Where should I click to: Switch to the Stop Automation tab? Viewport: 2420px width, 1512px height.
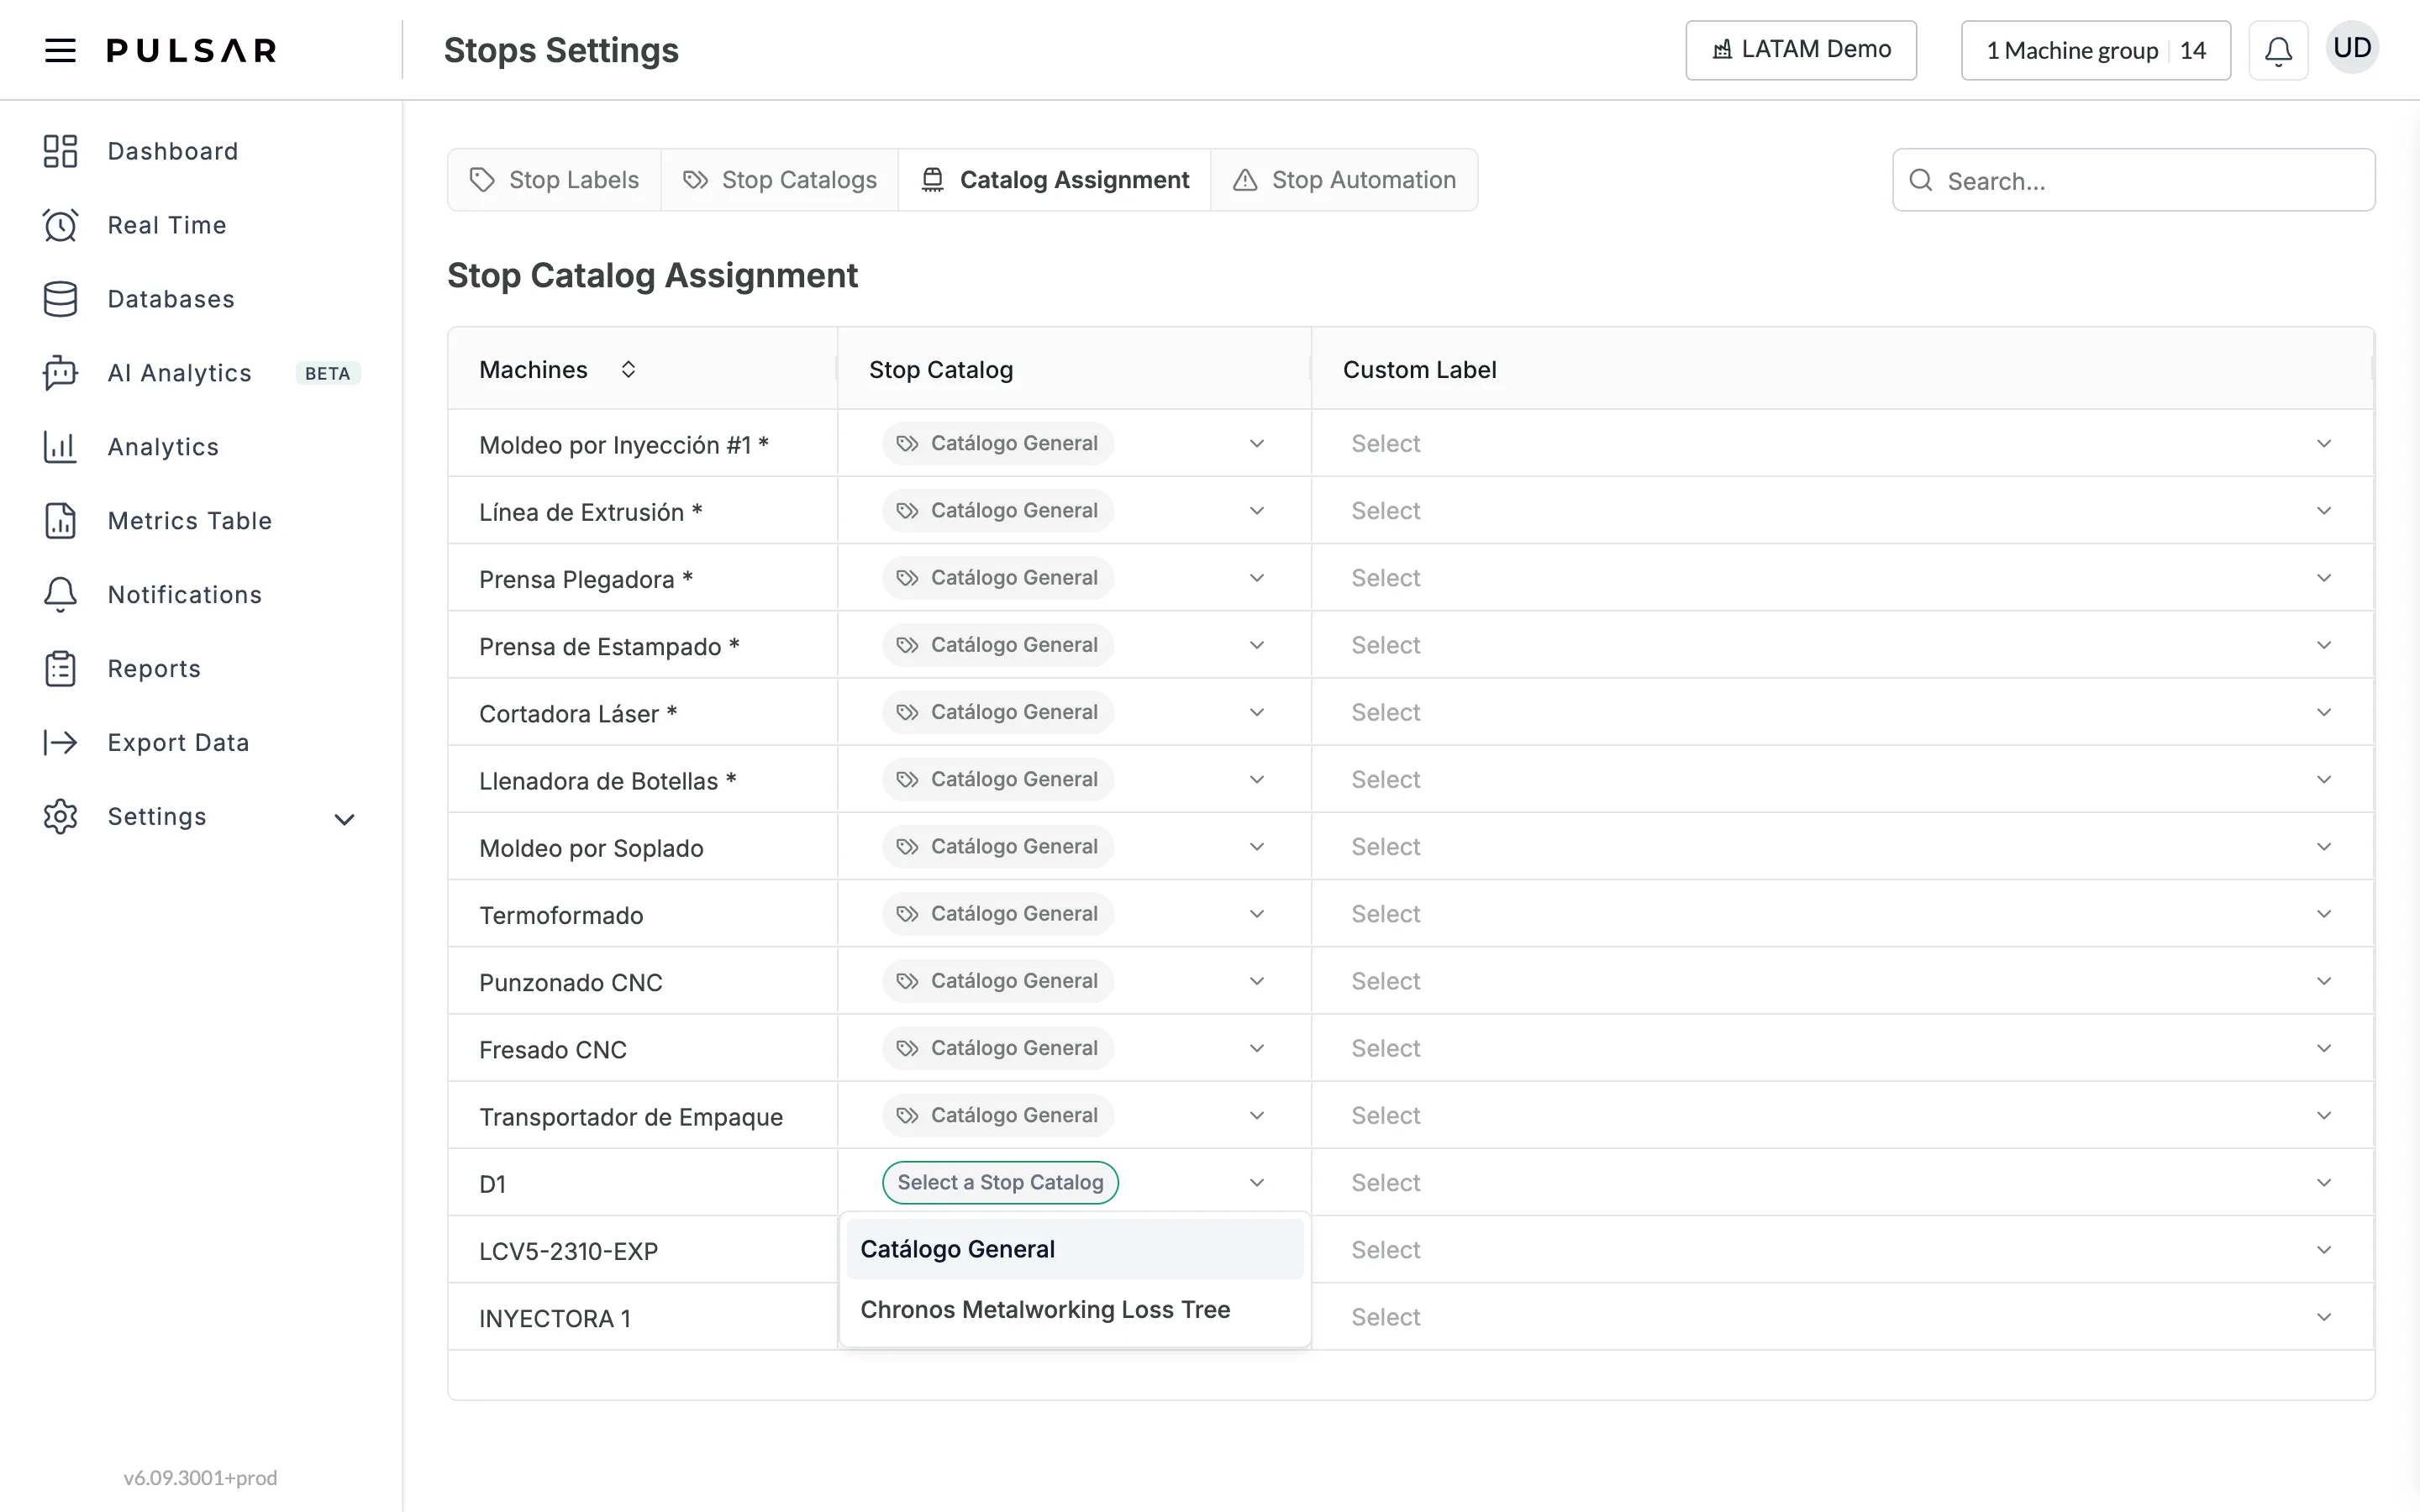[x=1345, y=179]
